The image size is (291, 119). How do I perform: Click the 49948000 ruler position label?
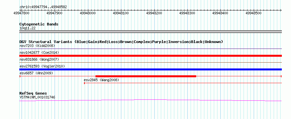pos(88,13)
